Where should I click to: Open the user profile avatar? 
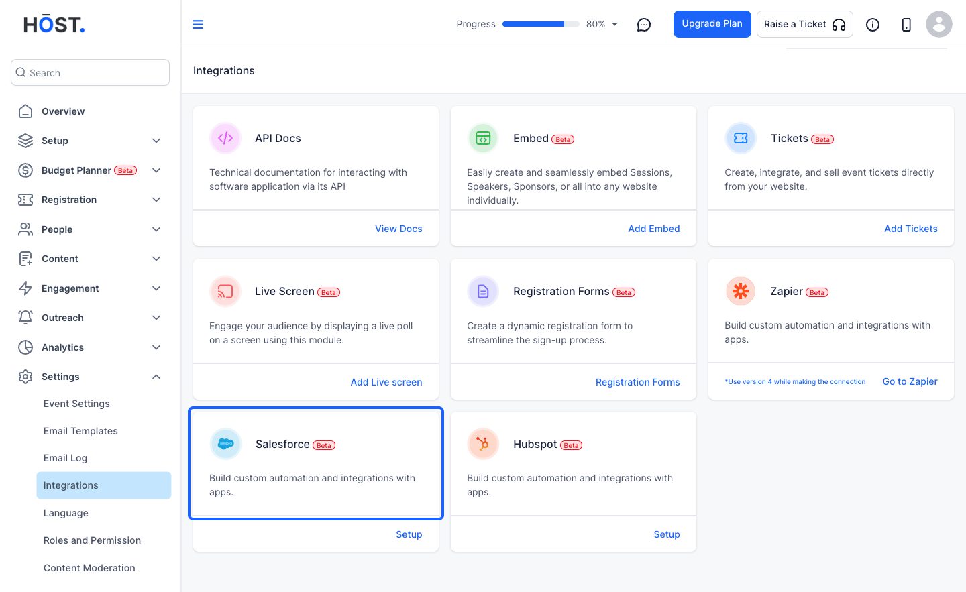tap(939, 24)
